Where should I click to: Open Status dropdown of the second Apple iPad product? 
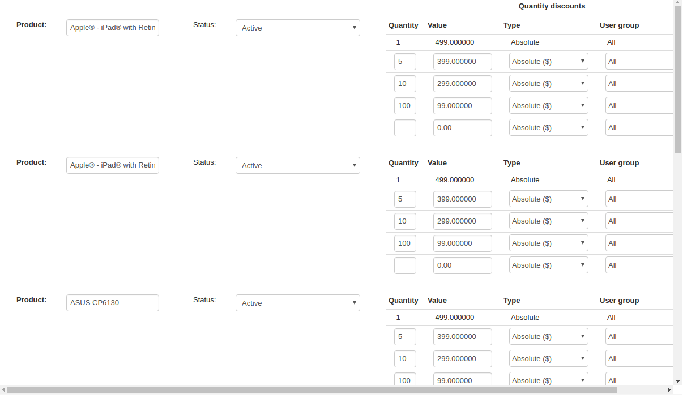click(x=298, y=165)
